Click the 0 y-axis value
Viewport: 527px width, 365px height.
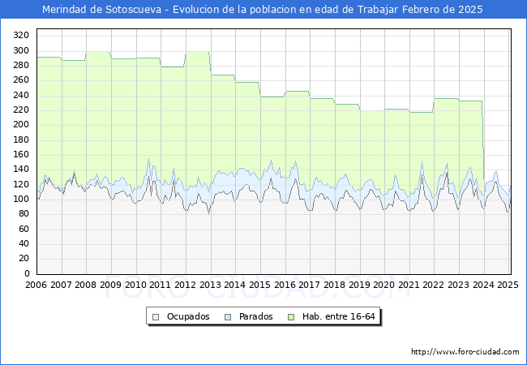coord(27,274)
